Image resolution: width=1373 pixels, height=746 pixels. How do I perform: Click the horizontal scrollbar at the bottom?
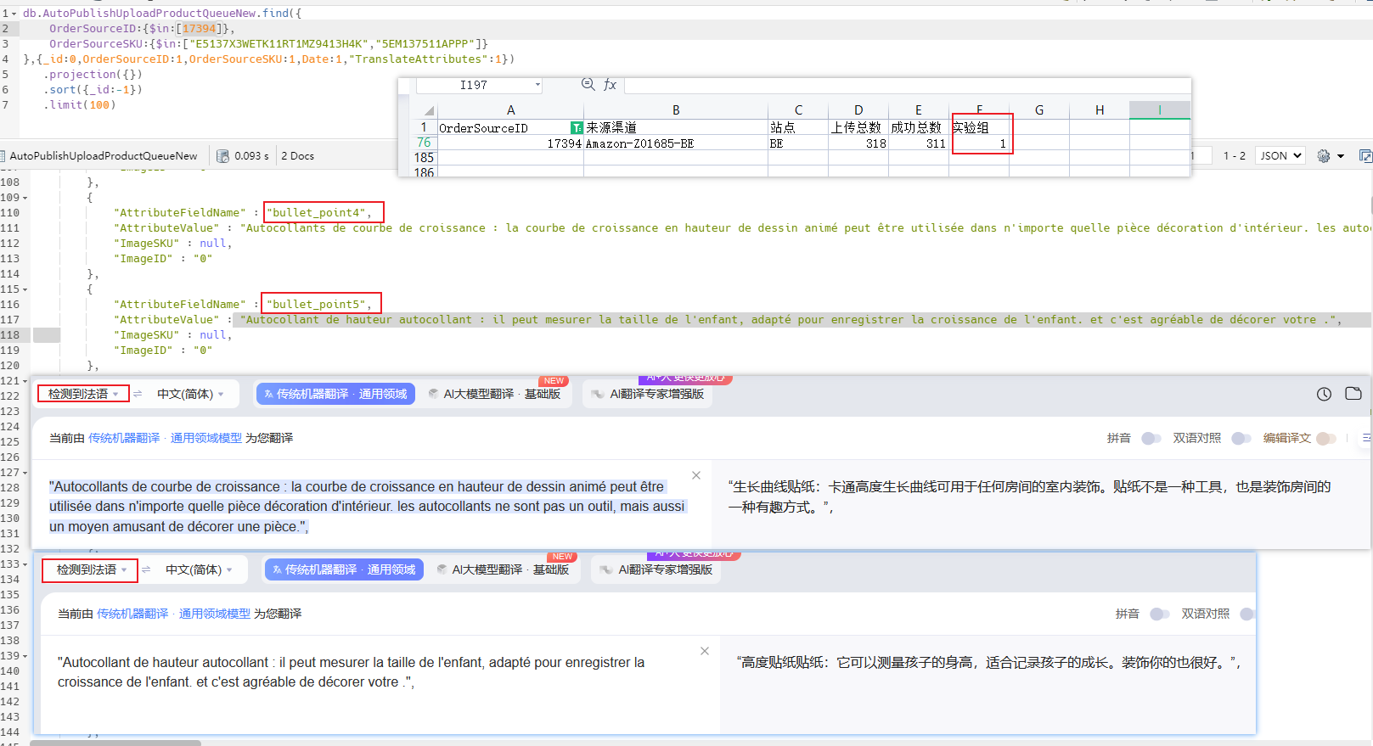click(x=115, y=743)
